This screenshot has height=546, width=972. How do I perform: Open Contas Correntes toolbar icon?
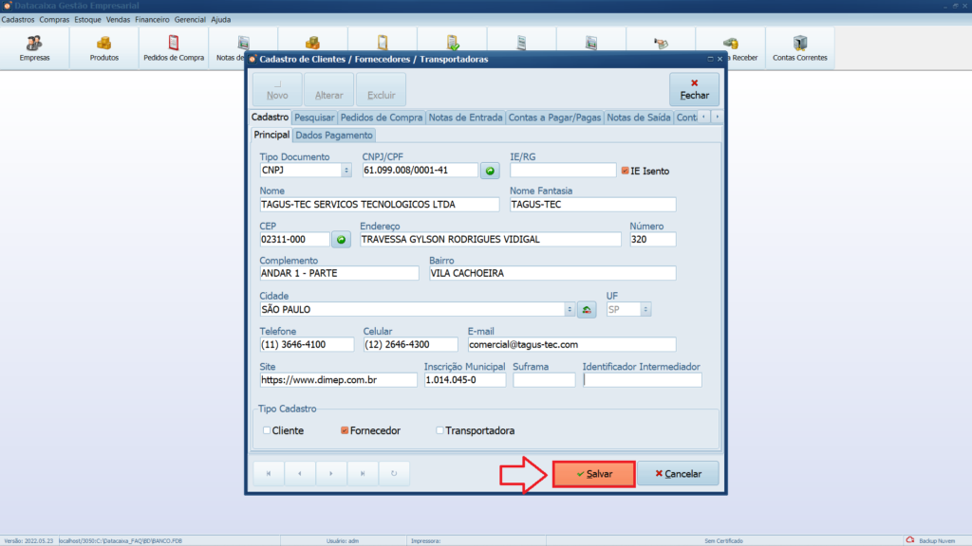coord(799,48)
